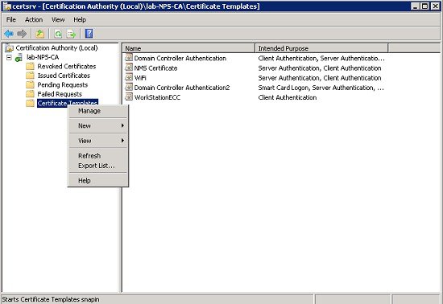This screenshot has height=304, width=443.
Task: Expand the New submenu arrow
Action: 122,125
